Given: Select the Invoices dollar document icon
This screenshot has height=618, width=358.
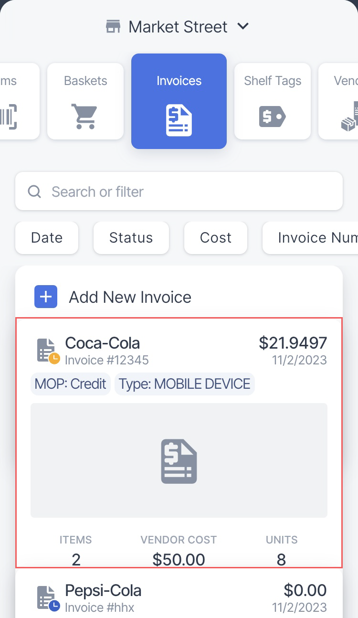Looking at the screenshot, I should pos(179,121).
